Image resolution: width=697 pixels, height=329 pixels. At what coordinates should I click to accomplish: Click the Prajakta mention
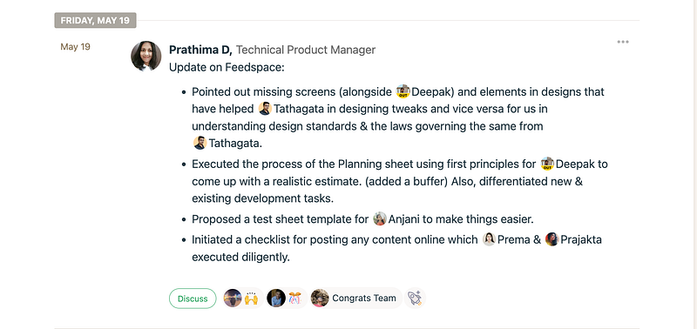[x=573, y=239]
